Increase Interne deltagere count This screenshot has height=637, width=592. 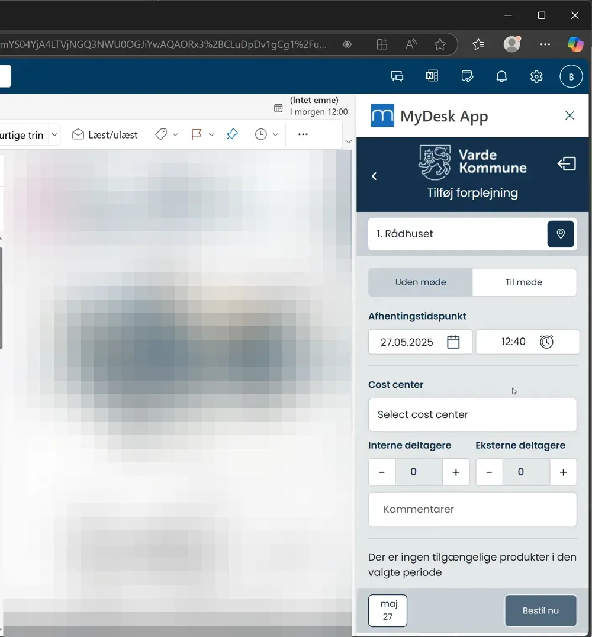point(455,472)
